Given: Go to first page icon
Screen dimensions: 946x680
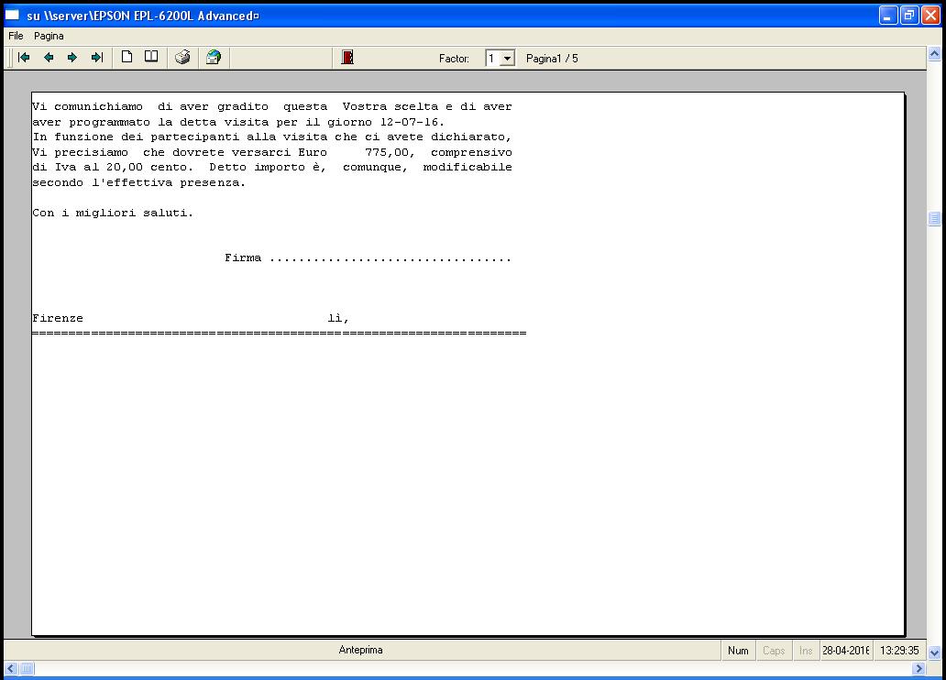Looking at the screenshot, I should coord(24,58).
